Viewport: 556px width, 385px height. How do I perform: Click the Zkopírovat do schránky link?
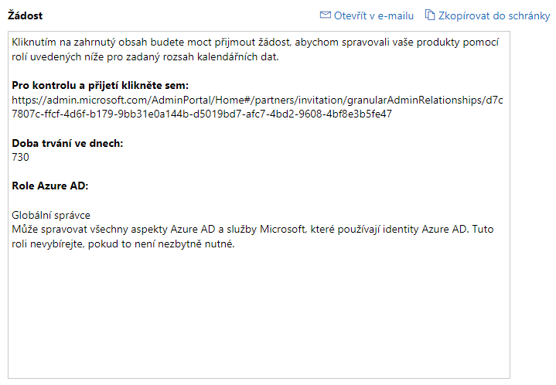[x=494, y=15]
